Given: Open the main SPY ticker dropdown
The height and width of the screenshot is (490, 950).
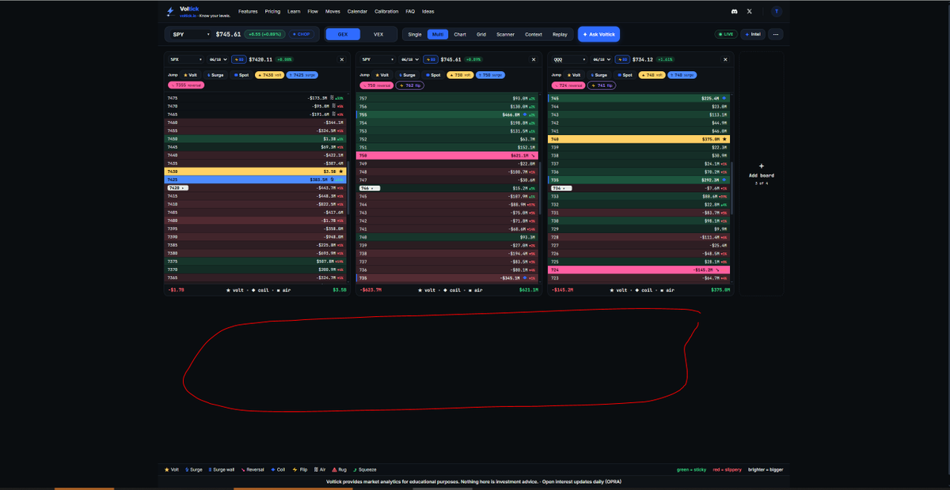Looking at the screenshot, I should tap(189, 34).
